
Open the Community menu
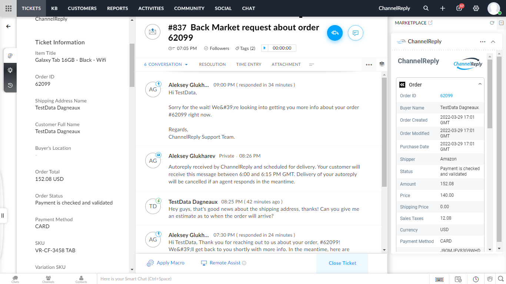[189, 8]
